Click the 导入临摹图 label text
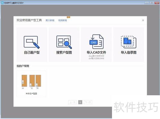 click(129, 53)
